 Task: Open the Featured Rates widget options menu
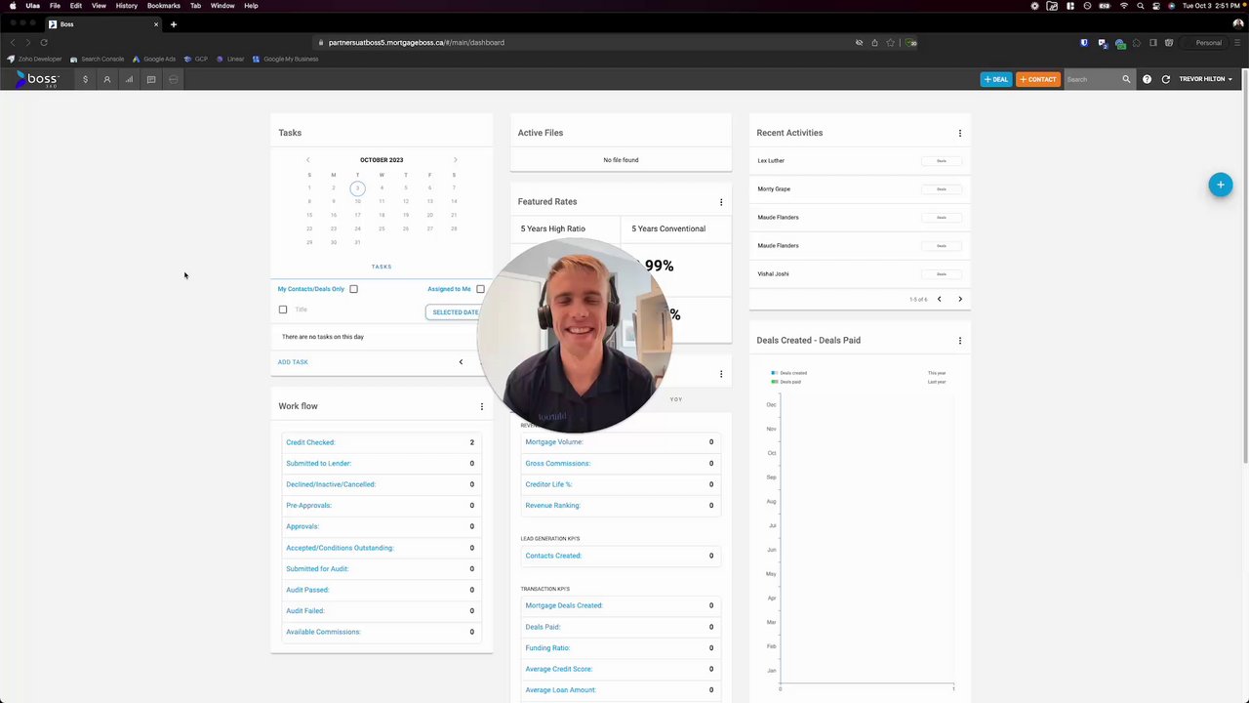click(721, 202)
